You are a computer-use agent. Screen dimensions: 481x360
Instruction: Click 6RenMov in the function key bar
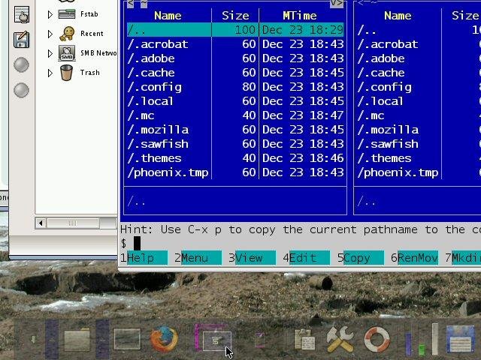tap(414, 258)
